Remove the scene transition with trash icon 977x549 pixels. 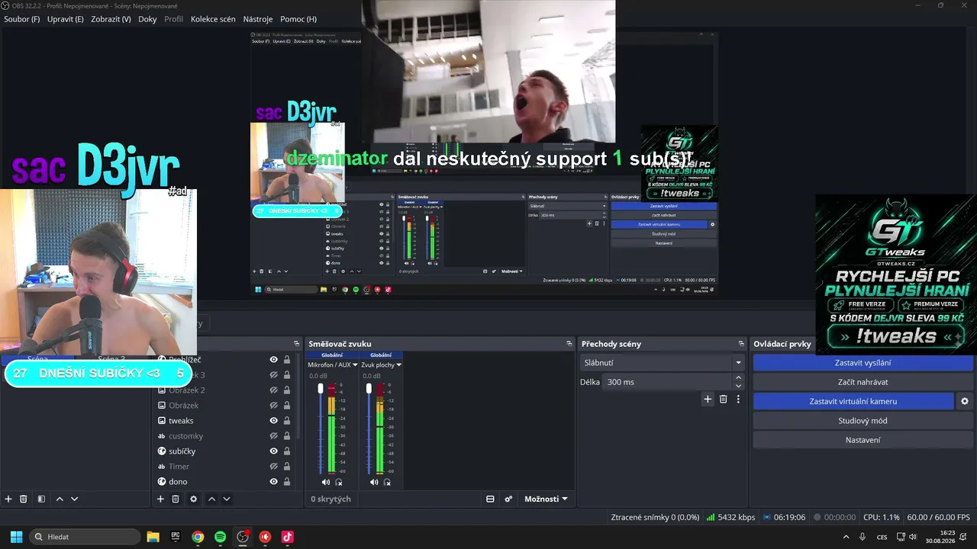pyautogui.click(x=724, y=399)
